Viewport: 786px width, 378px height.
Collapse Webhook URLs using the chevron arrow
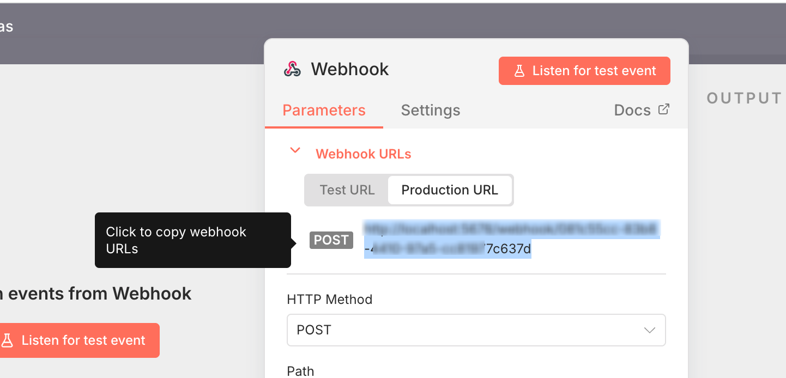pyautogui.click(x=295, y=151)
